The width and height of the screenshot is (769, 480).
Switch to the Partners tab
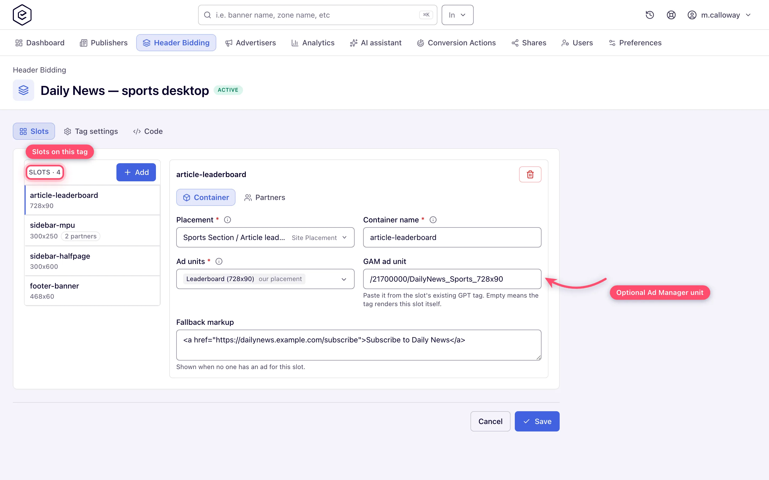[264, 197]
